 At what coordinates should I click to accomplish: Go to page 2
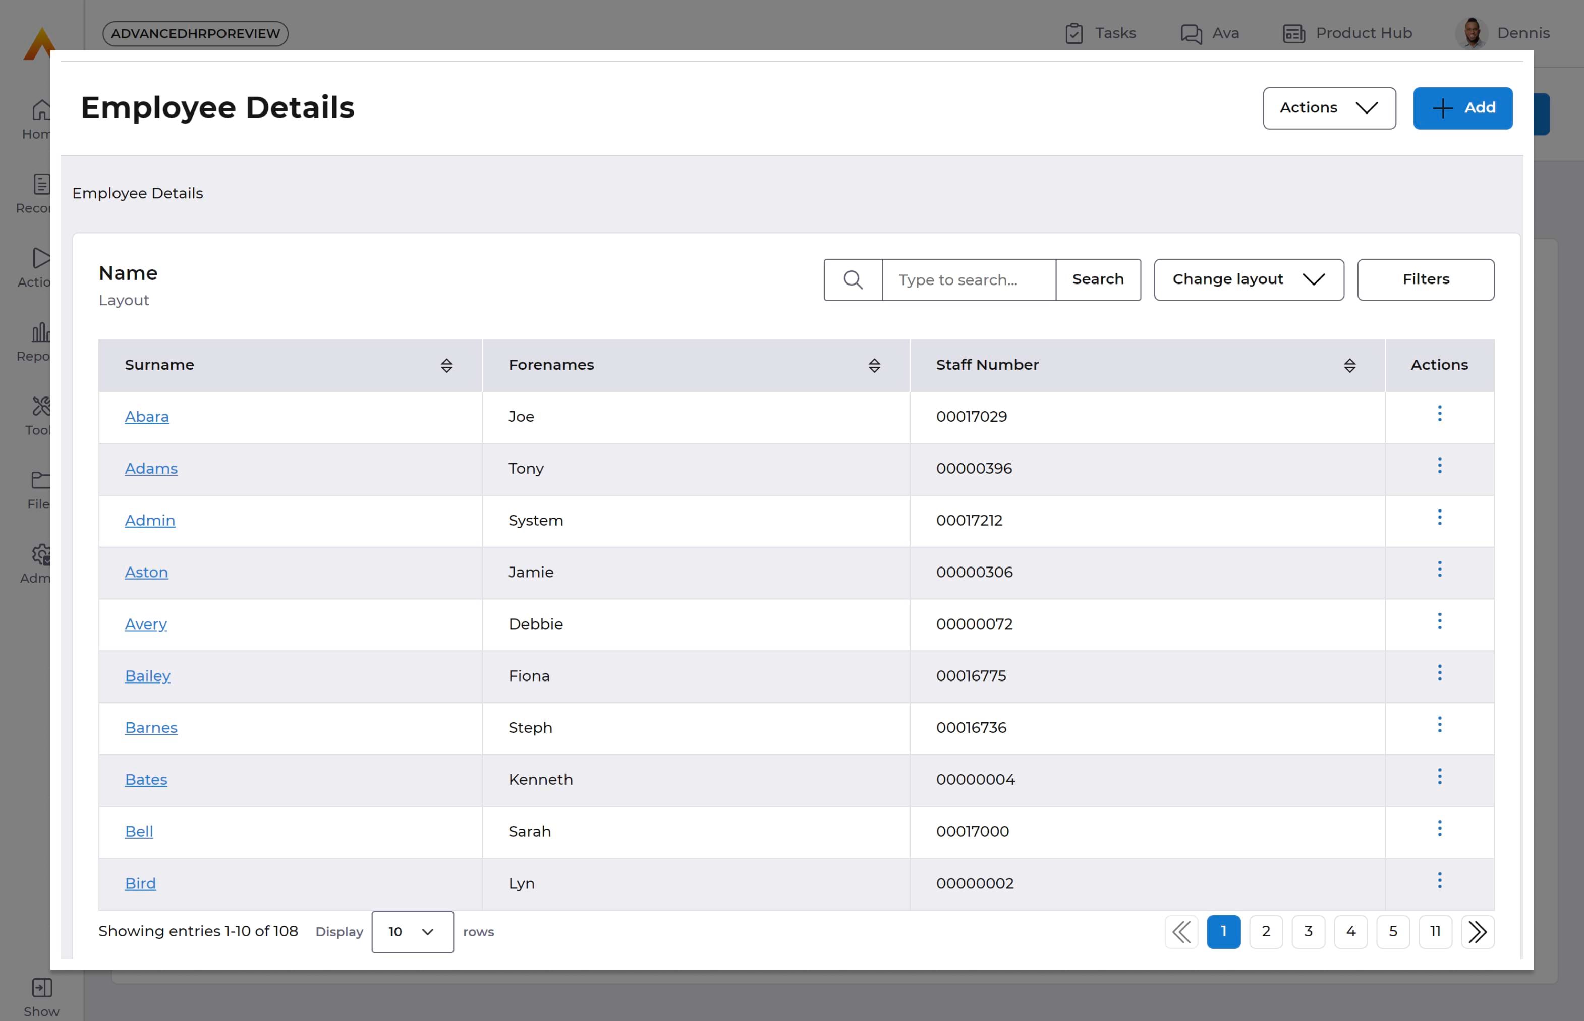(1266, 932)
